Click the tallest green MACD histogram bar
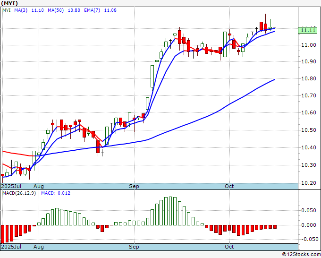 click(x=170, y=211)
